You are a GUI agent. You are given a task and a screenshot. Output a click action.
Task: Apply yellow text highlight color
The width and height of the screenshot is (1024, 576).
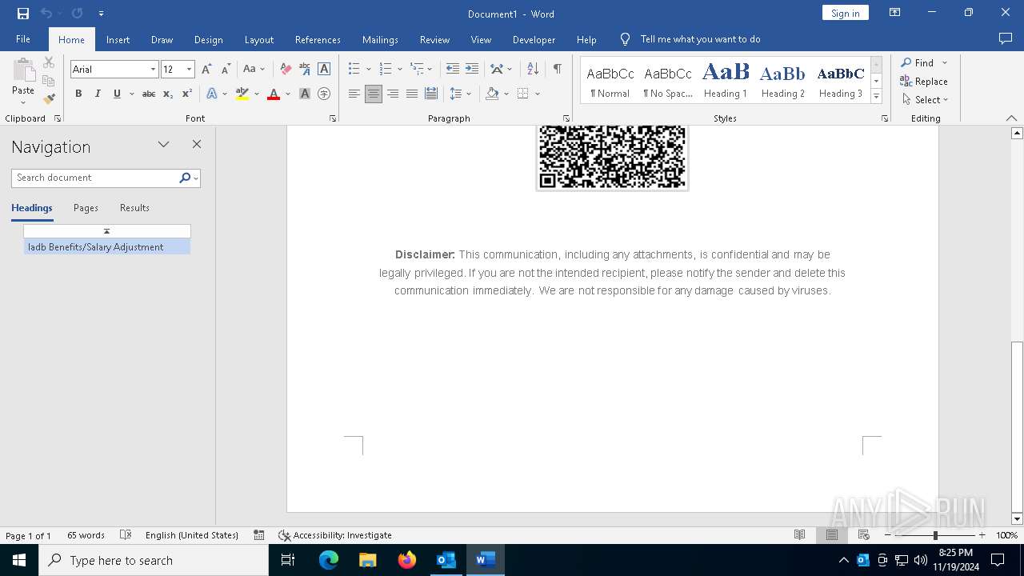(x=242, y=94)
